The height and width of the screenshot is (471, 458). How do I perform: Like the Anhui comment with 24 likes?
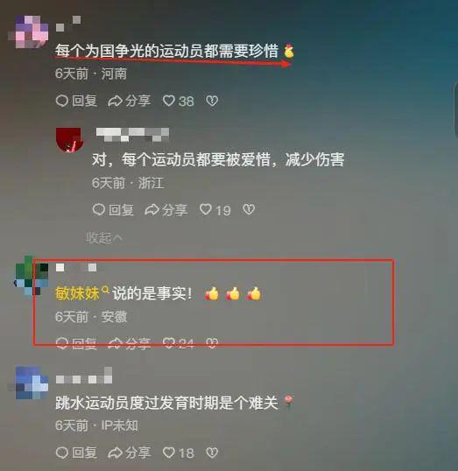click(x=179, y=343)
